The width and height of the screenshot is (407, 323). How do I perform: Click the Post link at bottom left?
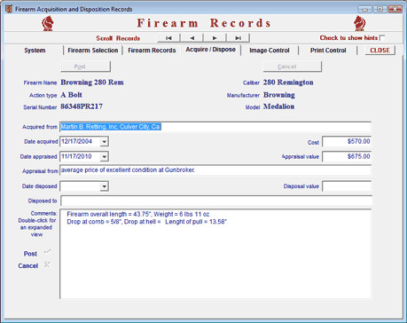(x=30, y=254)
